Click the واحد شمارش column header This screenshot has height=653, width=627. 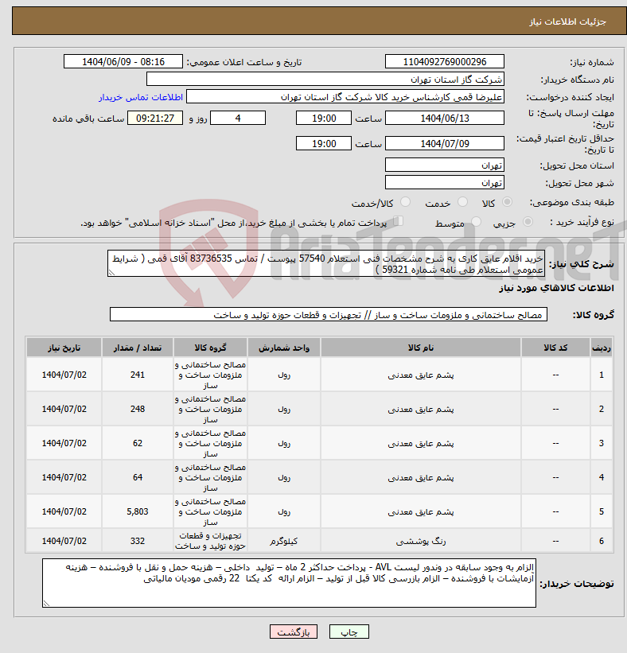click(x=284, y=348)
